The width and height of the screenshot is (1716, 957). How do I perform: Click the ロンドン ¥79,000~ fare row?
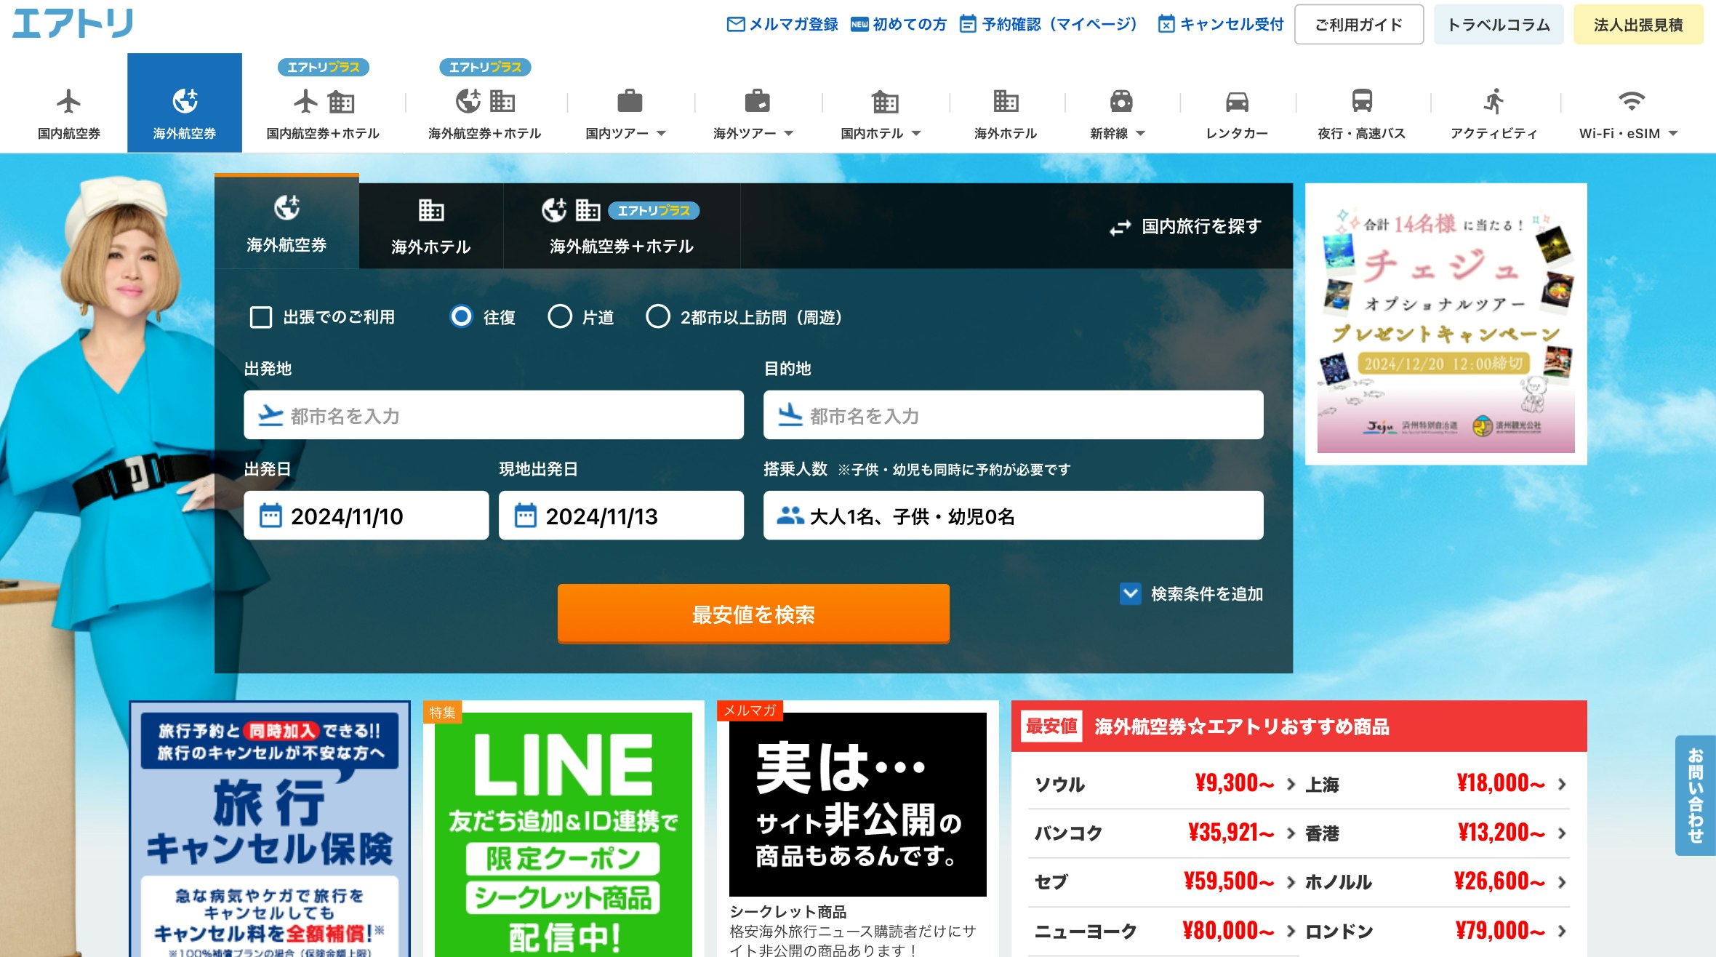(x=1435, y=931)
